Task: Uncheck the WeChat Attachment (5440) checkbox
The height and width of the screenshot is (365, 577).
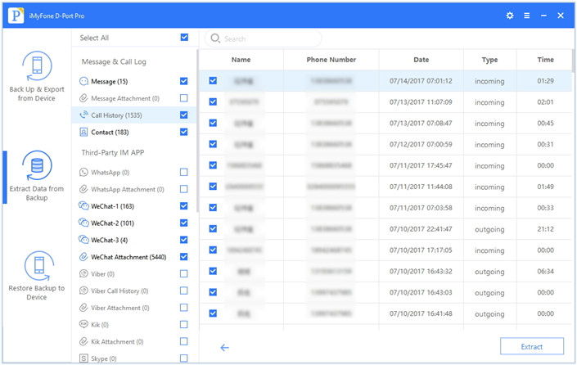Action: (184, 256)
